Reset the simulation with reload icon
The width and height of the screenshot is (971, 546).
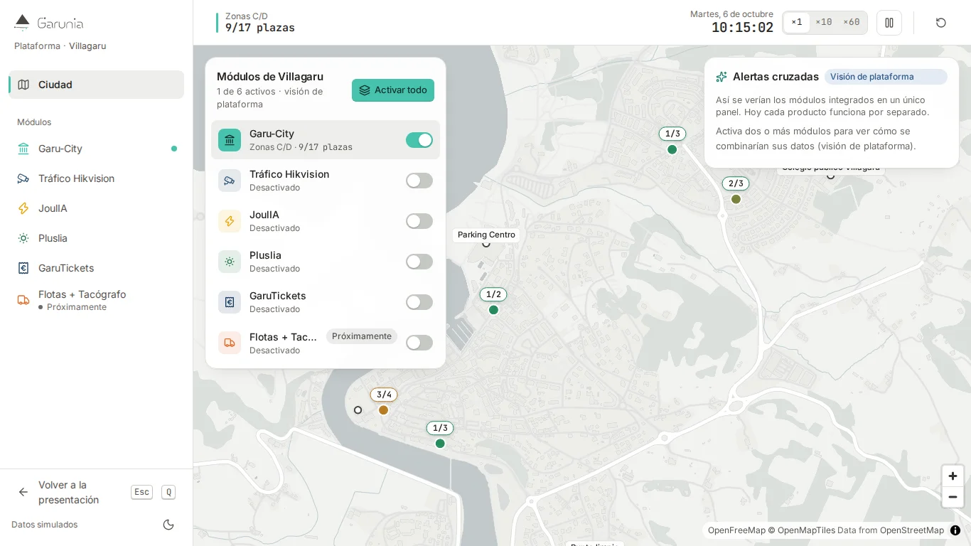[941, 23]
